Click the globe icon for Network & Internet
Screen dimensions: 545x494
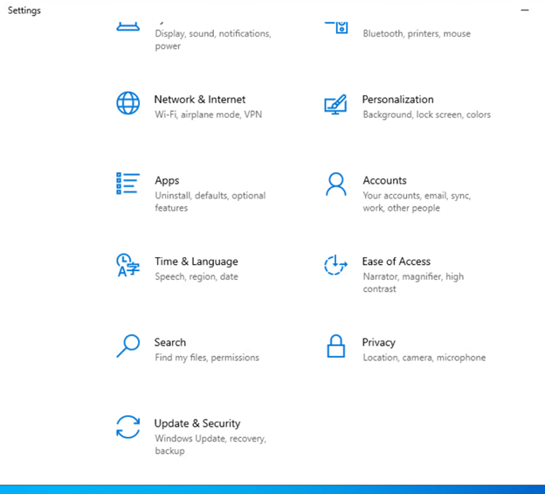[x=128, y=103]
